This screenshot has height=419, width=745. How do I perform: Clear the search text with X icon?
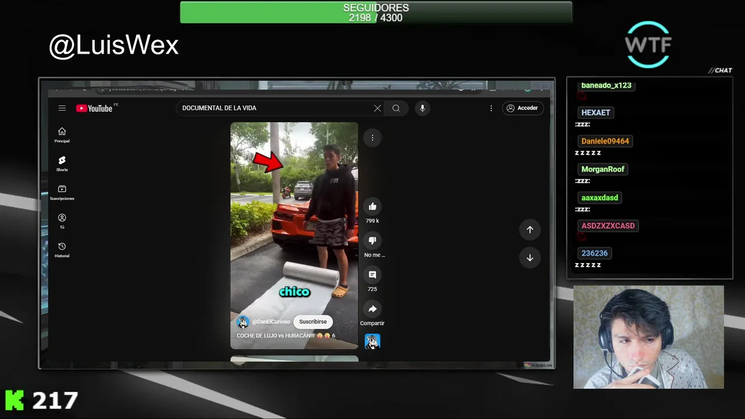(377, 108)
